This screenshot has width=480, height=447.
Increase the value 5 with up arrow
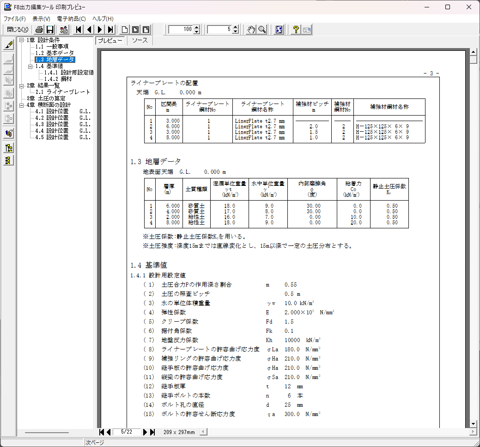[x=236, y=27]
